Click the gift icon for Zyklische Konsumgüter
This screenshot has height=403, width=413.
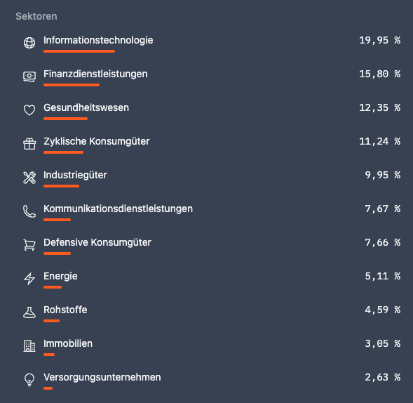29,144
